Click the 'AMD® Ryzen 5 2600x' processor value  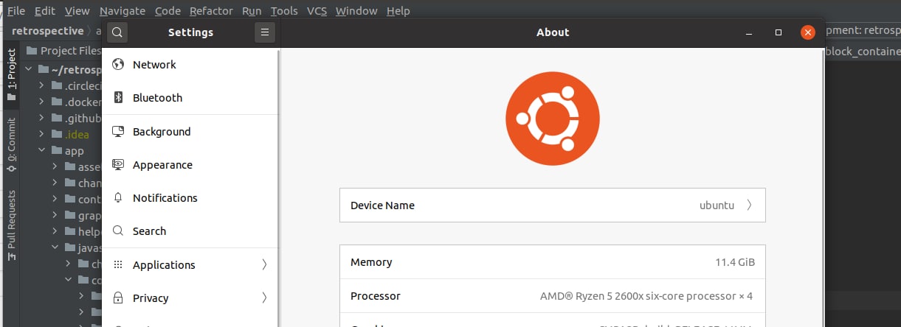click(x=648, y=296)
